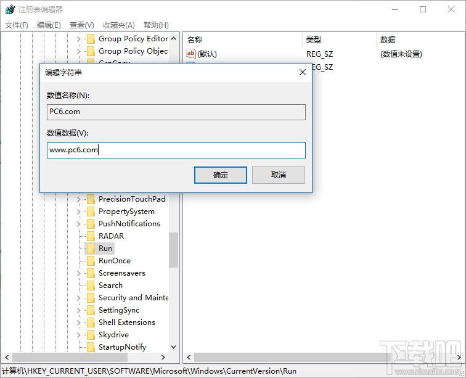
Task: Click the PrecisionTouchPad folder icon
Action: point(91,199)
